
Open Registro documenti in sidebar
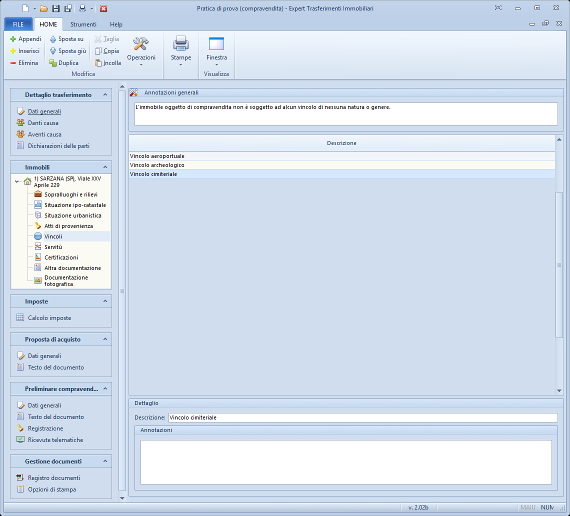point(53,478)
